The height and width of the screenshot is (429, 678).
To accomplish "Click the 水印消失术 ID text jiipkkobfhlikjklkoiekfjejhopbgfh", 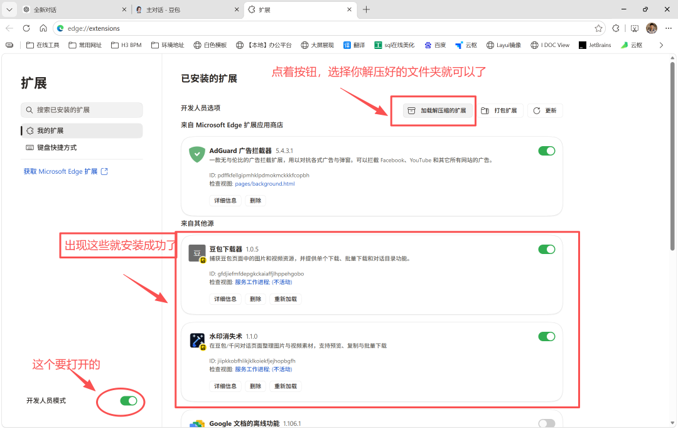I will click(x=256, y=361).
